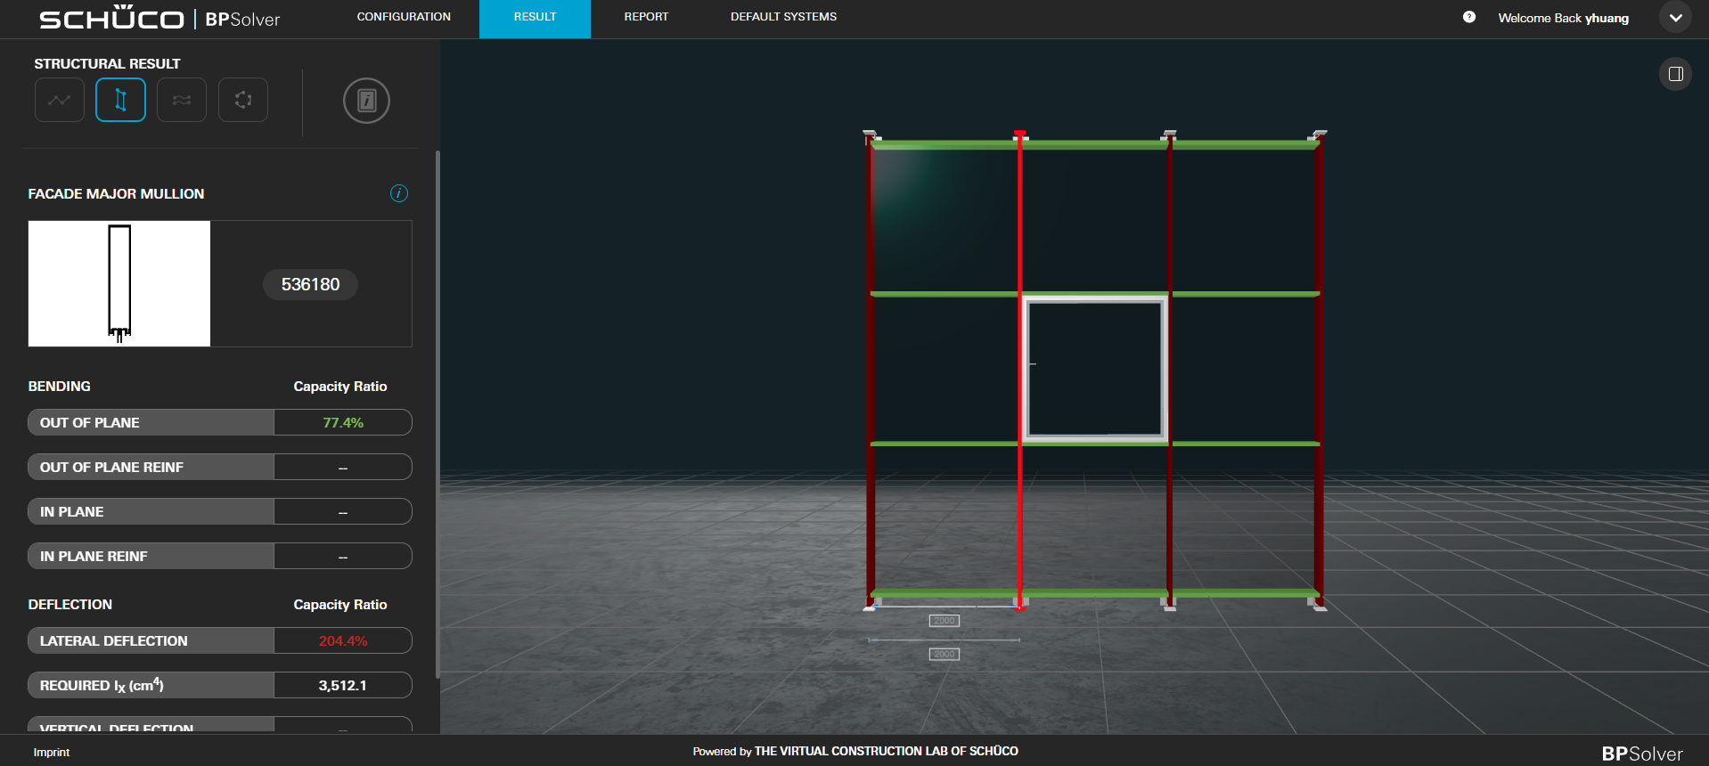The width and height of the screenshot is (1709, 766).
Task: Go to the Default Systems tab
Action: (783, 17)
